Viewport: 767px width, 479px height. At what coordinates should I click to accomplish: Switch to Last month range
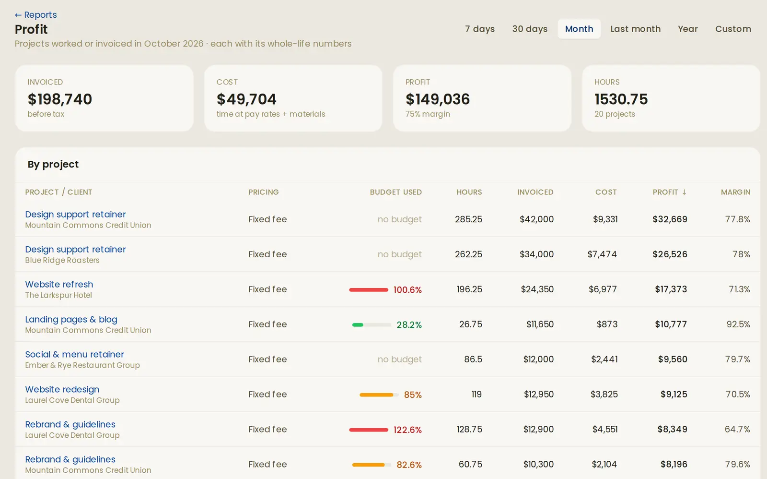click(x=635, y=29)
